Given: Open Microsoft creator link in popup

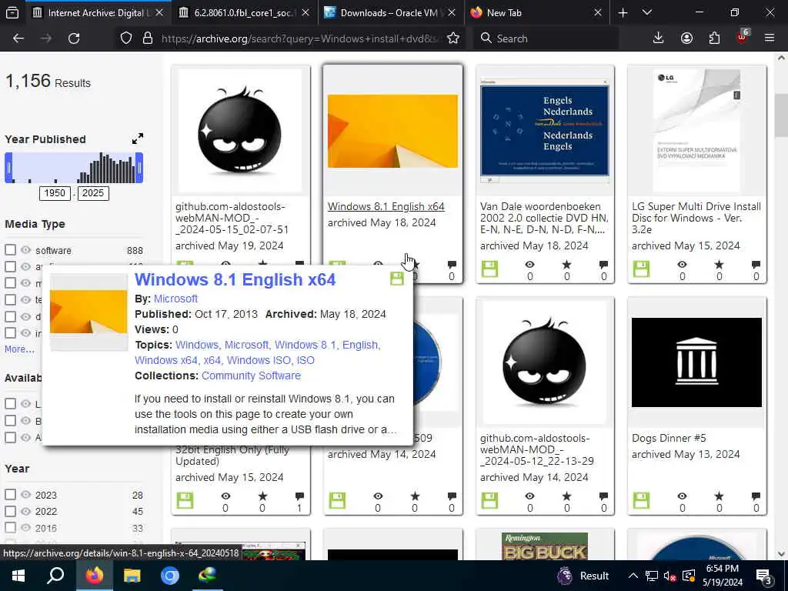Looking at the screenshot, I should (x=175, y=299).
